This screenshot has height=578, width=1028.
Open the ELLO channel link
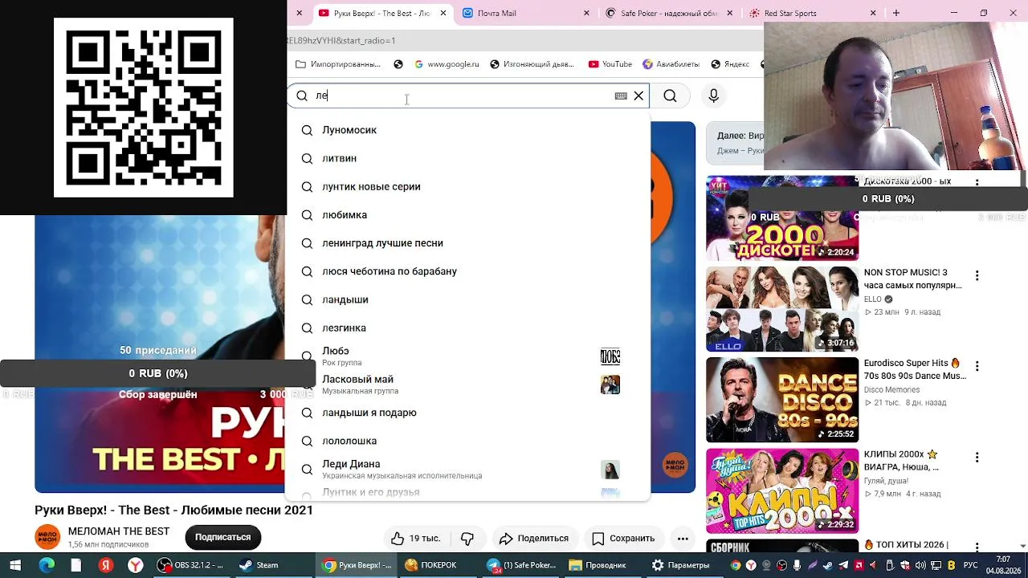click(x=873, y=299)
